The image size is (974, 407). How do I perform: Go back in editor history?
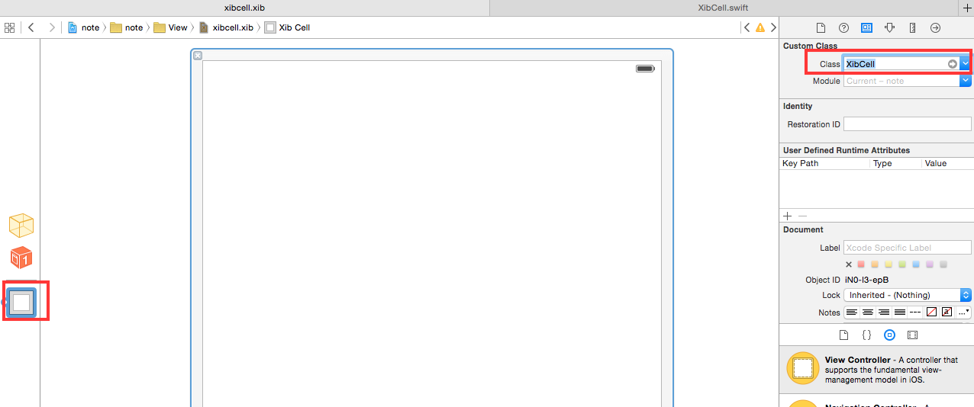point(31,27)
